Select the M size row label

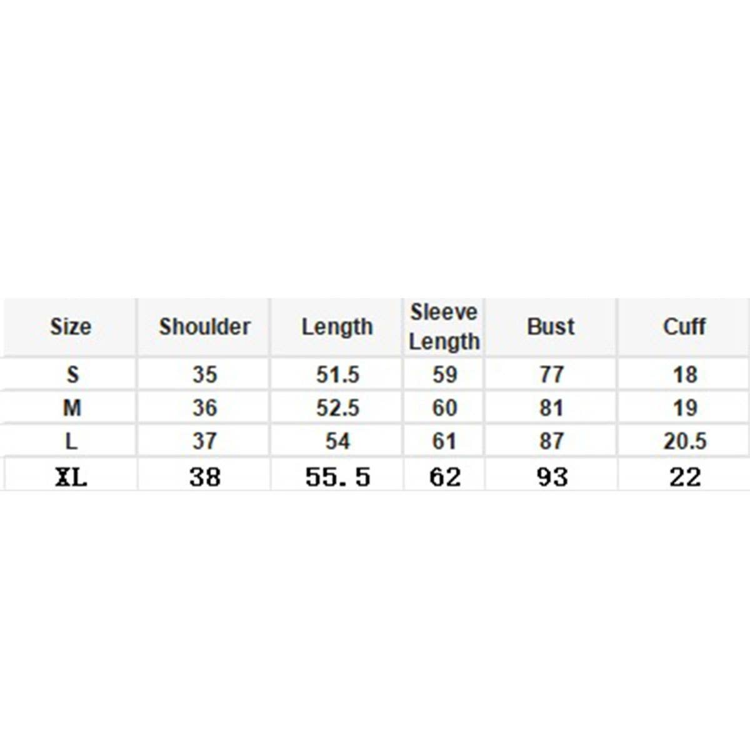pyautogui.click(x=72, y=407)
